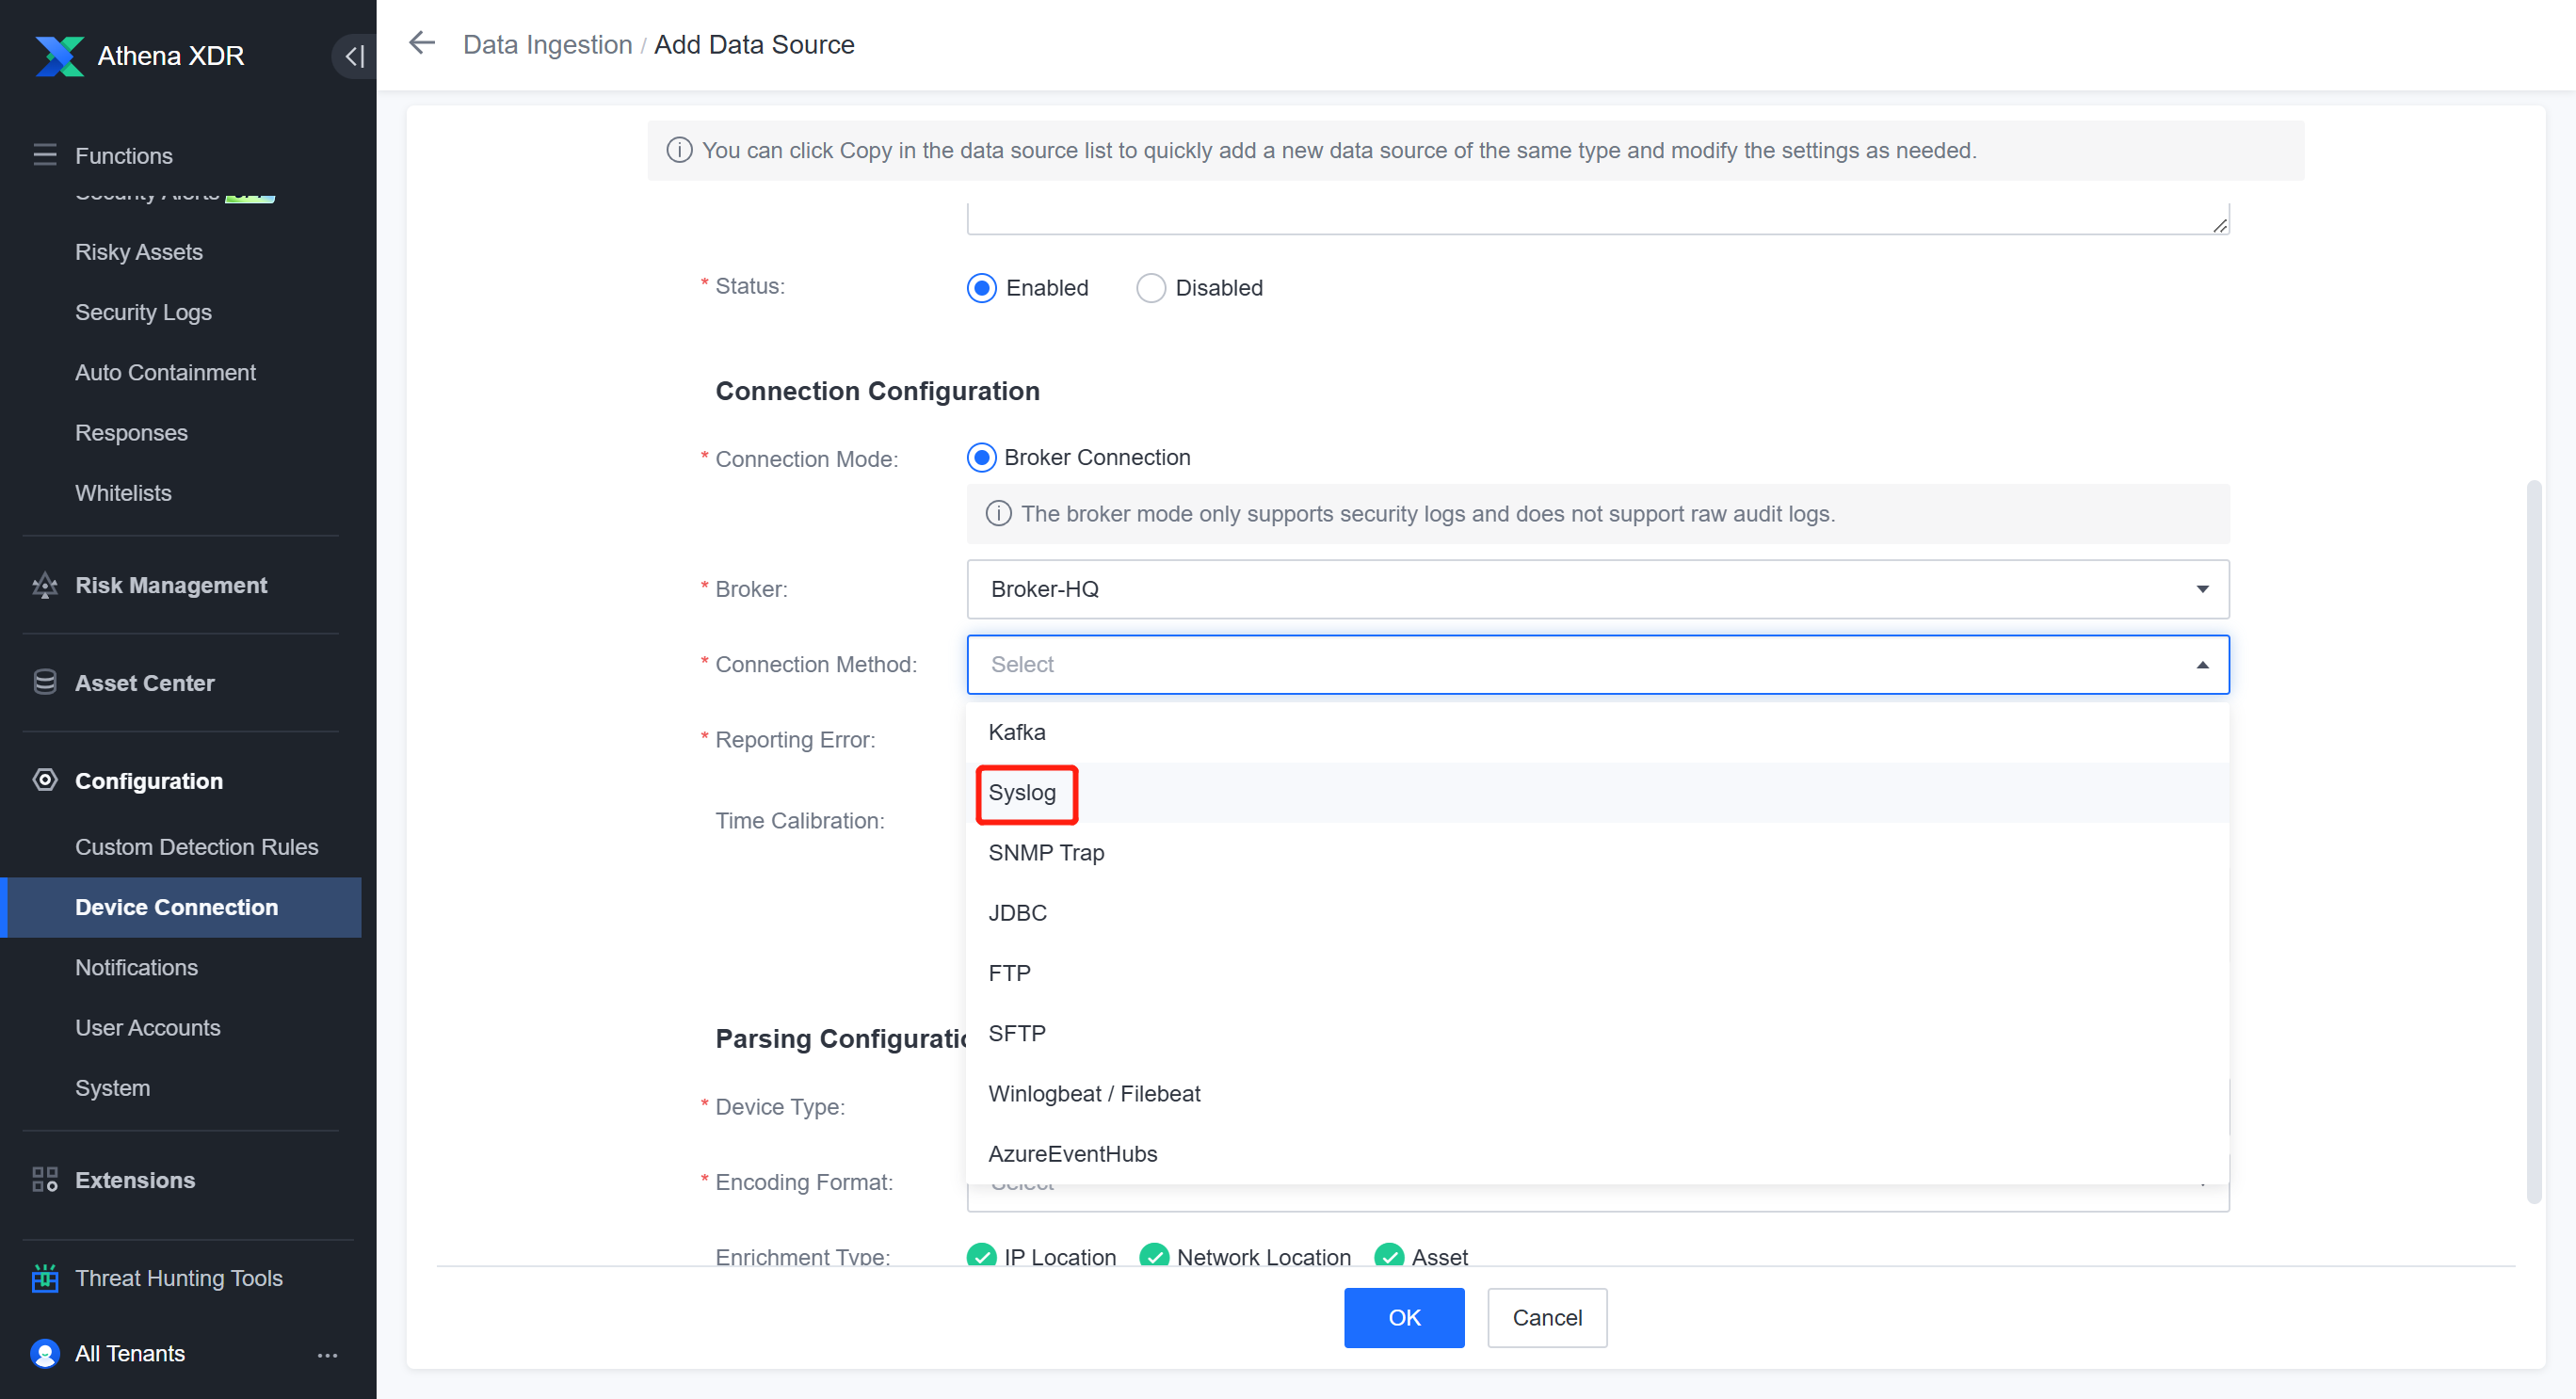This screenshot has width=2576, height=1399.
Task: Collapse the left navigation sidebar
Action: (x=353, y=56)
